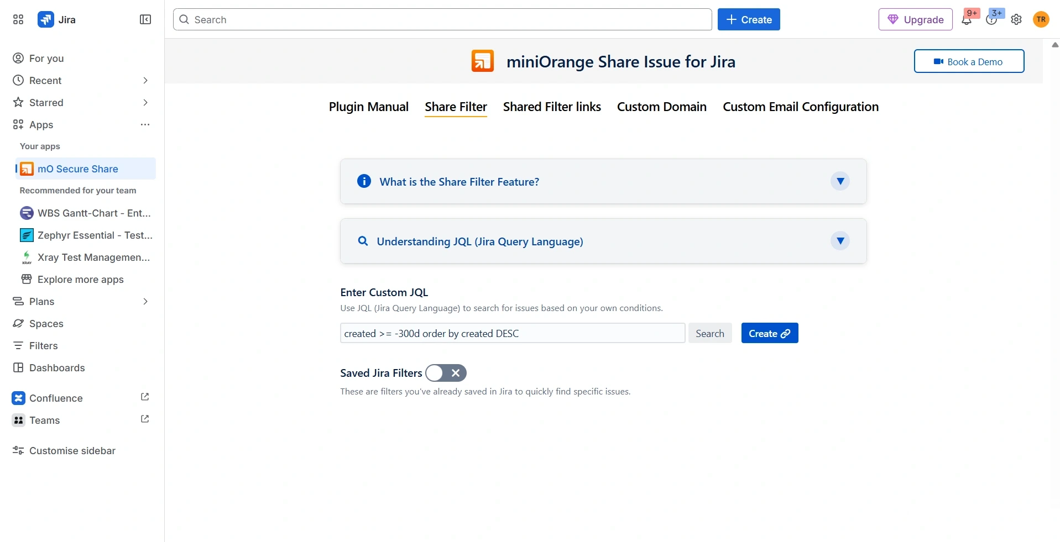The width and height of the screenshot is (1060, 542).
Task: Click the Upgrade button
Action: coord(915,19)
